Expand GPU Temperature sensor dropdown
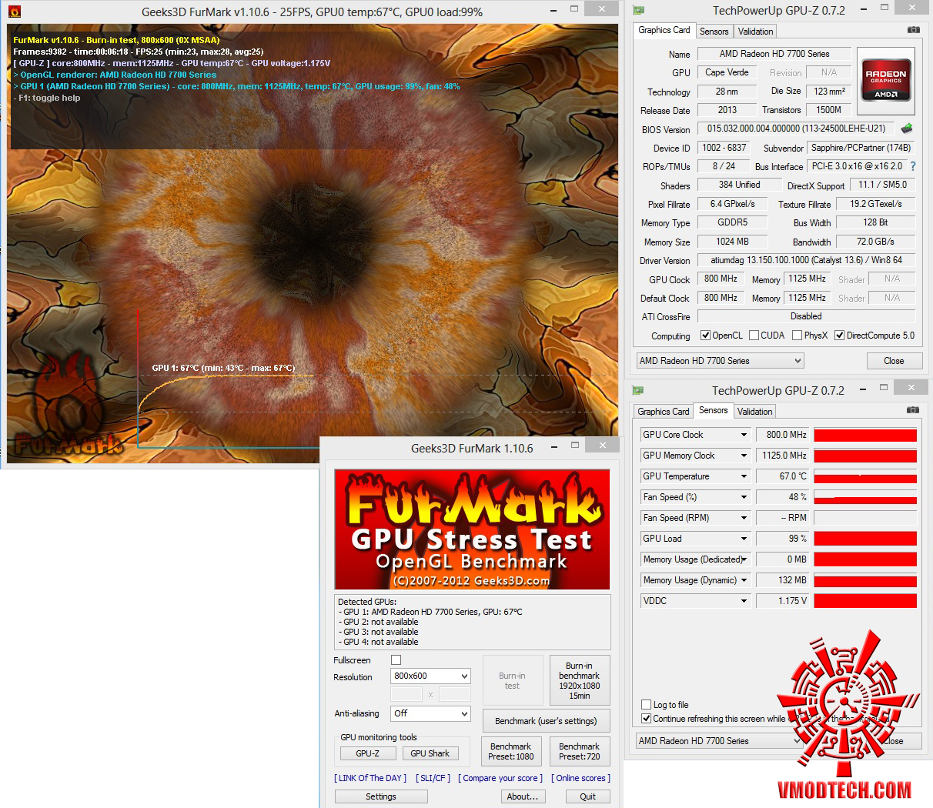Screen dimensions: 933x808 pos(744,476)
